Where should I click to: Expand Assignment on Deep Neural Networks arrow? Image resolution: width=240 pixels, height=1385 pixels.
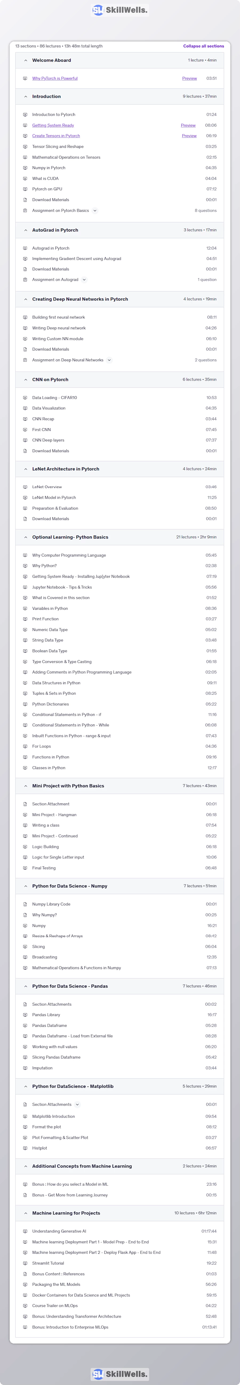(109, 360)
